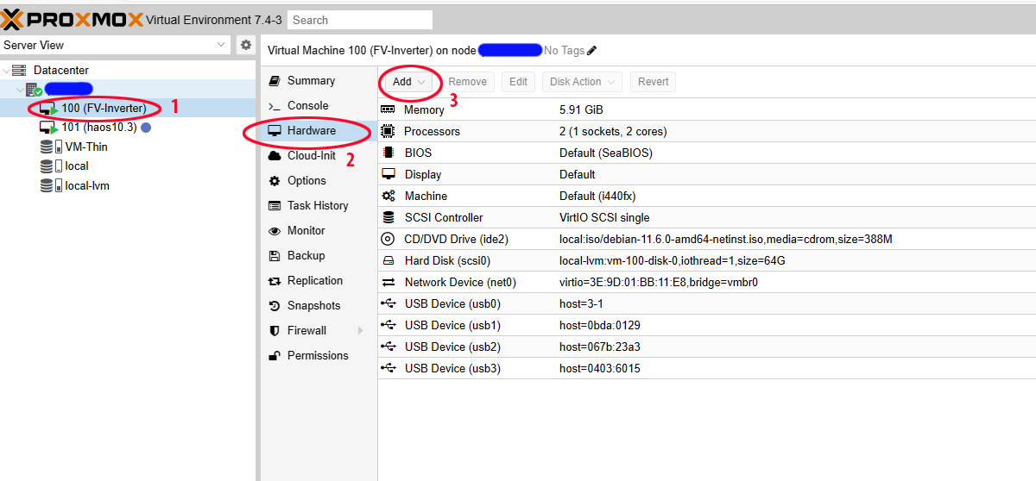Image resolution: width=1036 pixels, height=481 pixels.
Task: Select VM 101 (haos10.3) in tree
Action: [99, 128]
